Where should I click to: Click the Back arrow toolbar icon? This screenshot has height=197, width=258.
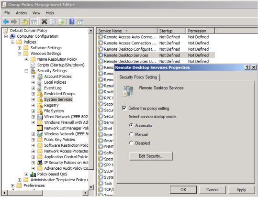coord(6,22)
